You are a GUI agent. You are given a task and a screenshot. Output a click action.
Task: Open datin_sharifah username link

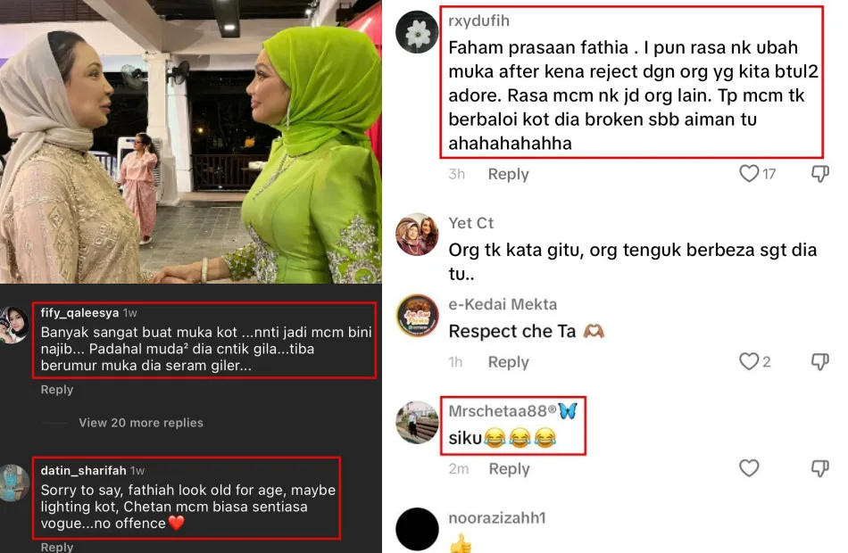click(x=83, y=471)
